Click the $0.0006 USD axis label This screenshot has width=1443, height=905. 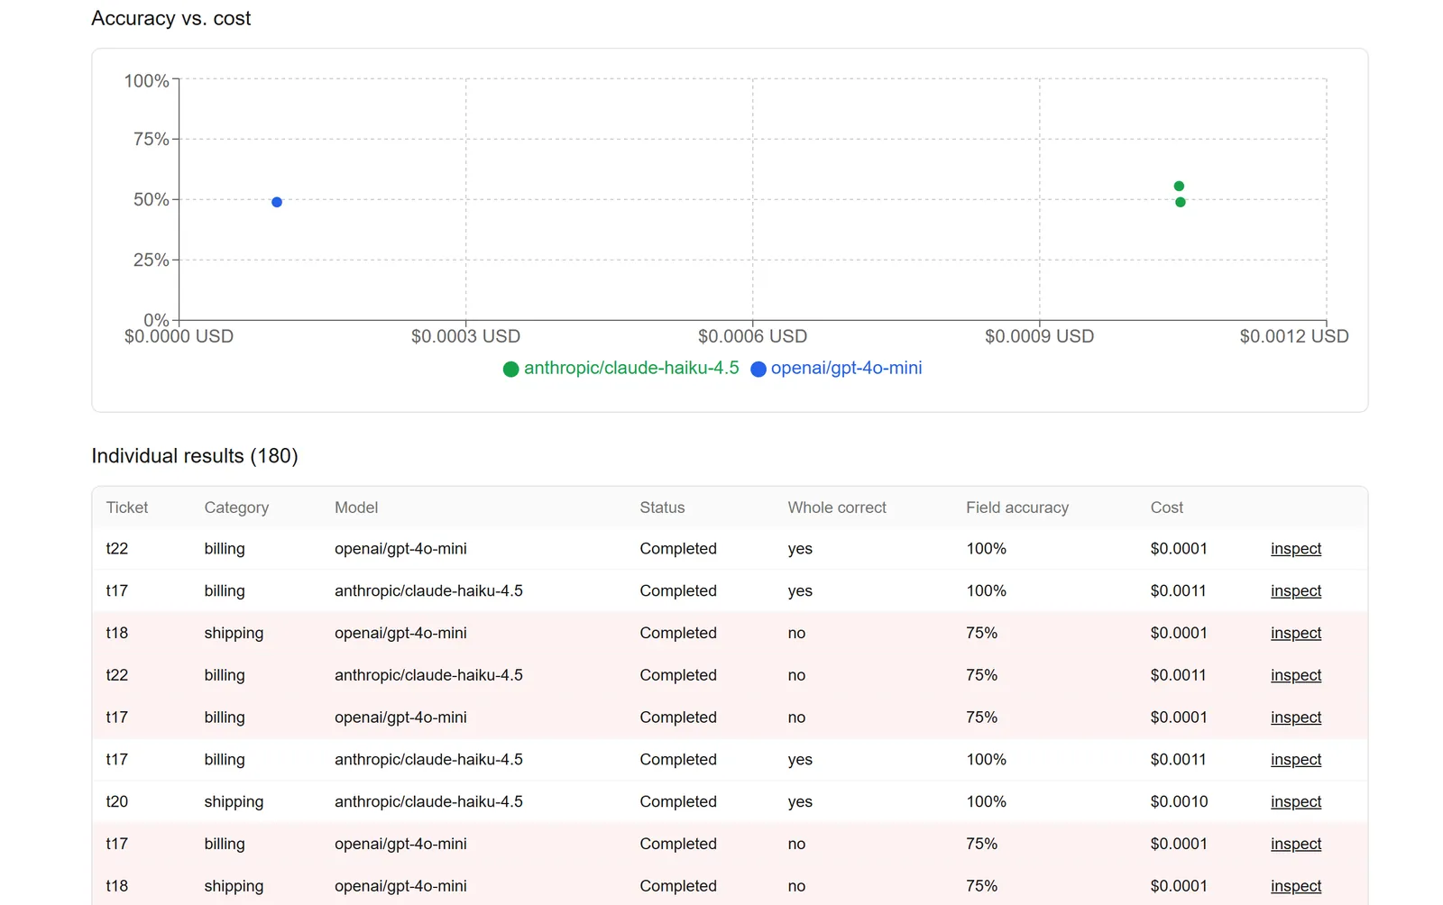coord(752,336)
